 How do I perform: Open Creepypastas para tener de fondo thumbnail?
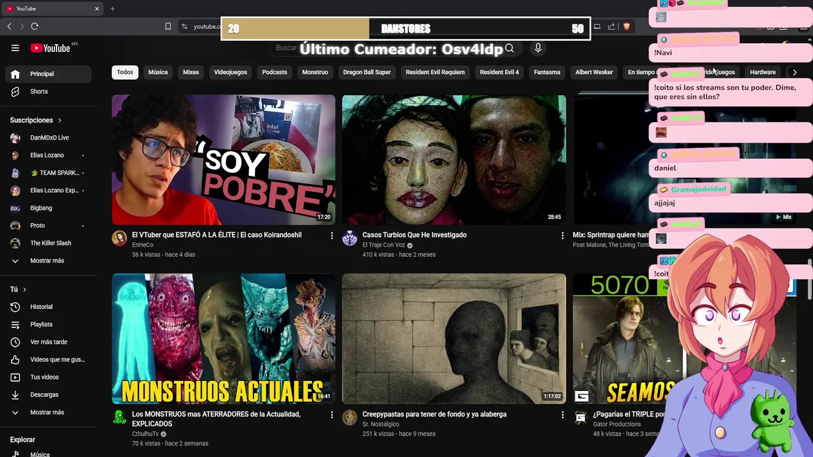454,339
